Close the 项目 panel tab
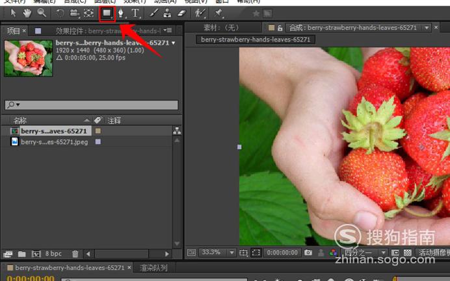The height and width of the screenshot is (281, 450). (x=24, y=31)
